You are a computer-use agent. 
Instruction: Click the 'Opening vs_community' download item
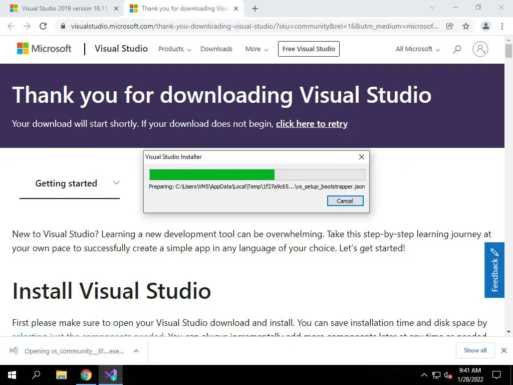point(74,351)
